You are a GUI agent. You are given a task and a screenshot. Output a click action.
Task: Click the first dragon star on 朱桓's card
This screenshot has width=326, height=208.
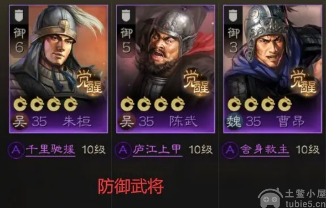(21, 104)
